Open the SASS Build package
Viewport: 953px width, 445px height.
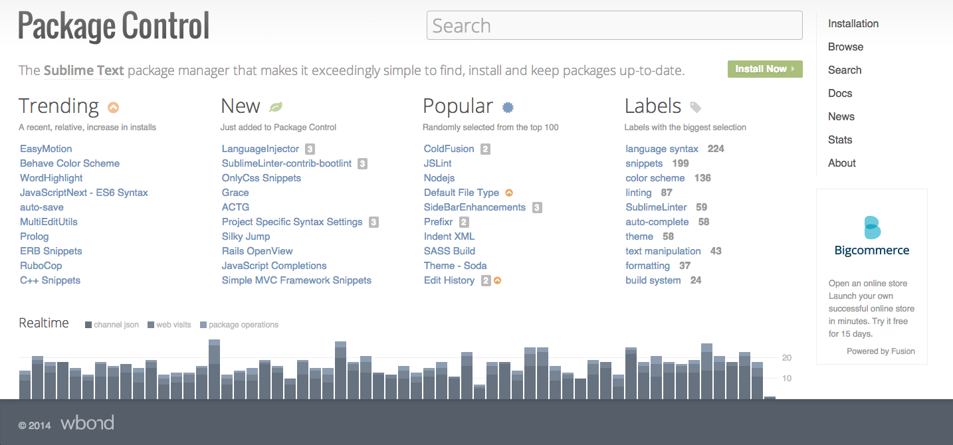tap(450, 251)
